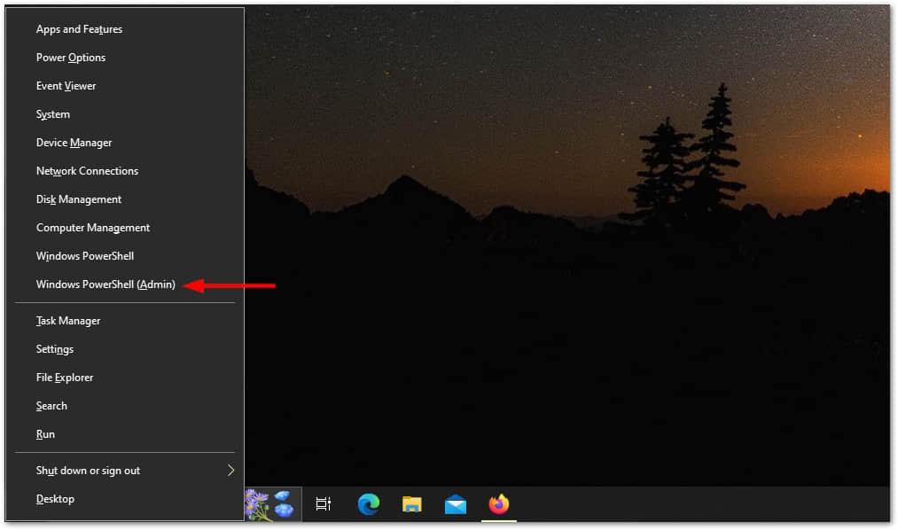
Task: Launch Event Viewer
Action: 66,86
